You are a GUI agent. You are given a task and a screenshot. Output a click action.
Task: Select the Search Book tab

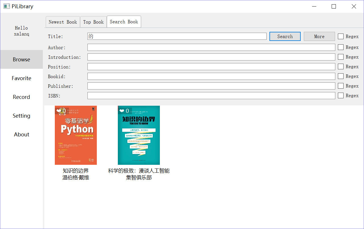pos(124,22)
